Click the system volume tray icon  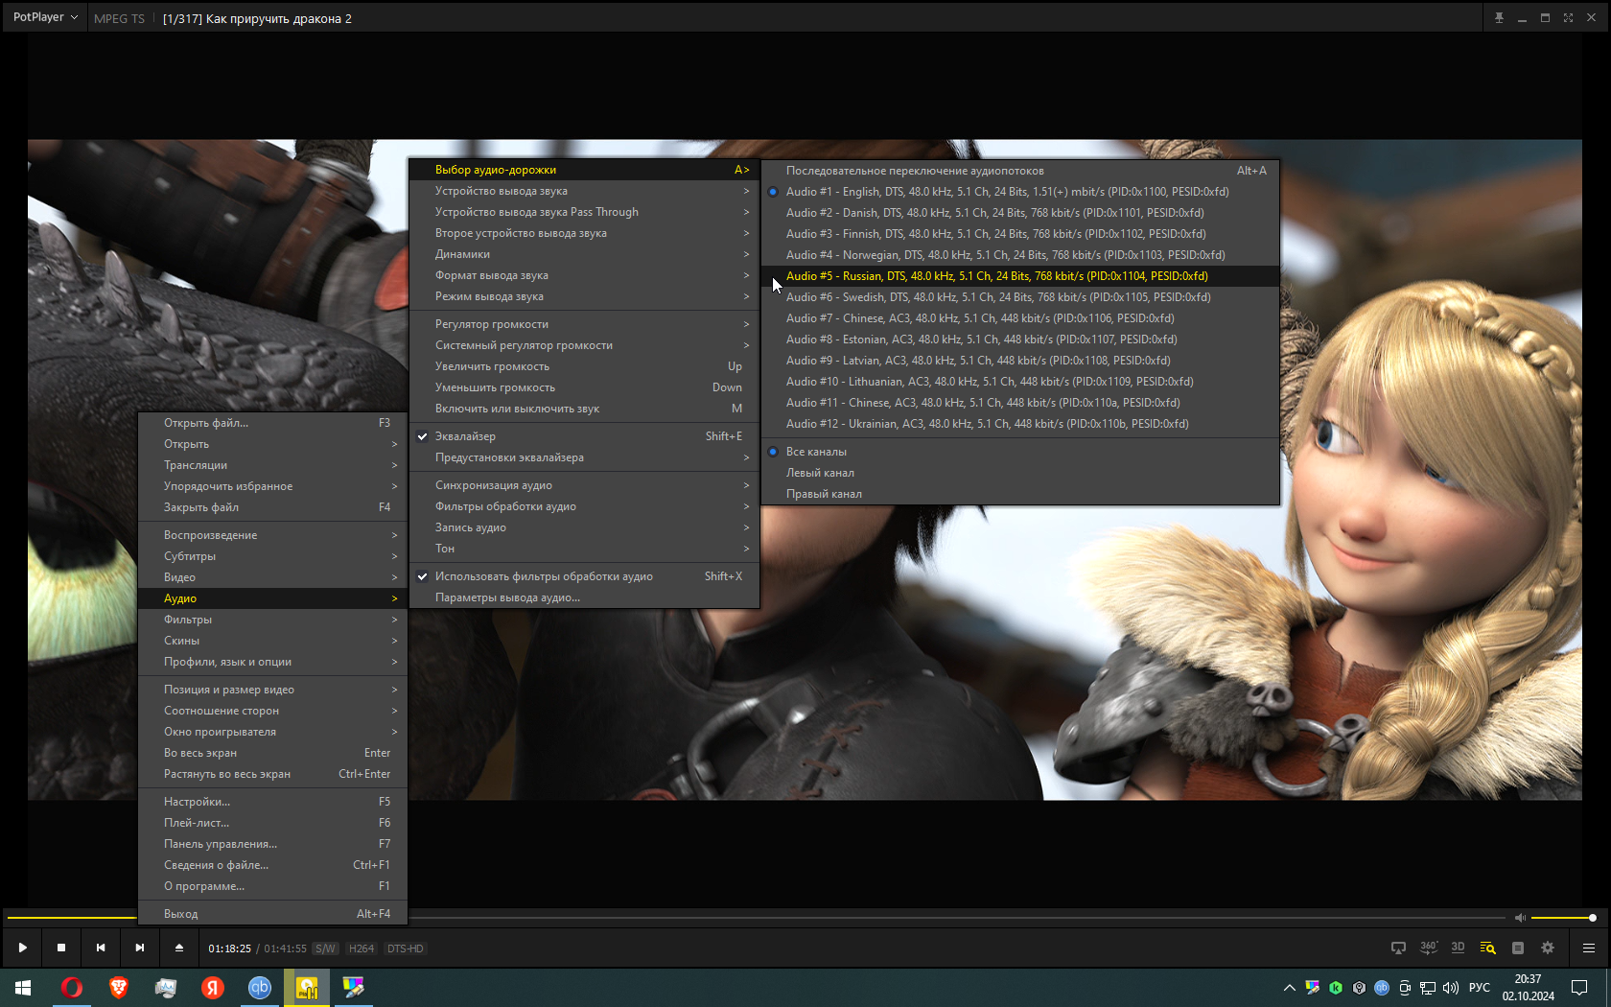tap(1451, 988)
